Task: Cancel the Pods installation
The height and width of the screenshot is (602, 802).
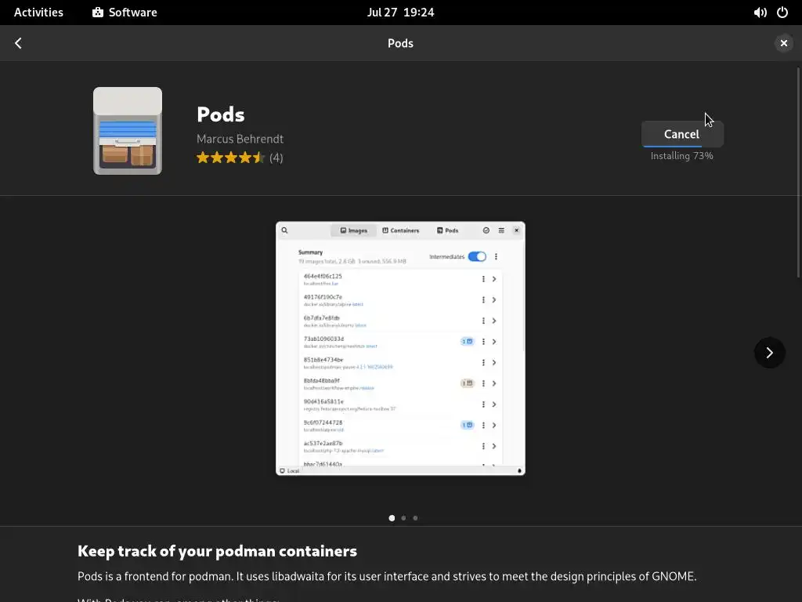Action: pos(682,133)
